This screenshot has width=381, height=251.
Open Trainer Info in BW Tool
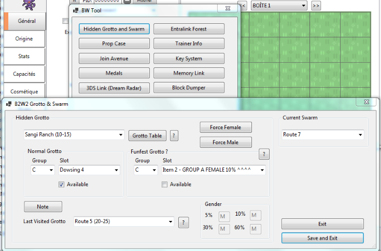tap(189, 44)
